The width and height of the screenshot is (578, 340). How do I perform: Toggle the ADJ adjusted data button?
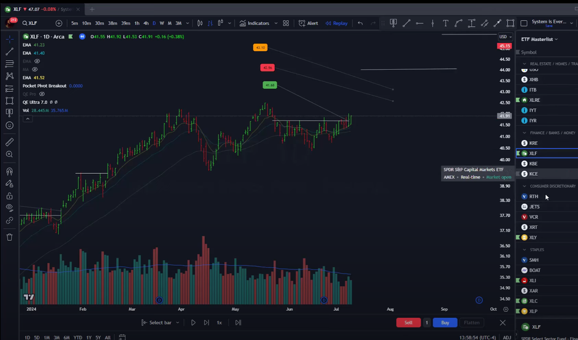pos(507,337)
